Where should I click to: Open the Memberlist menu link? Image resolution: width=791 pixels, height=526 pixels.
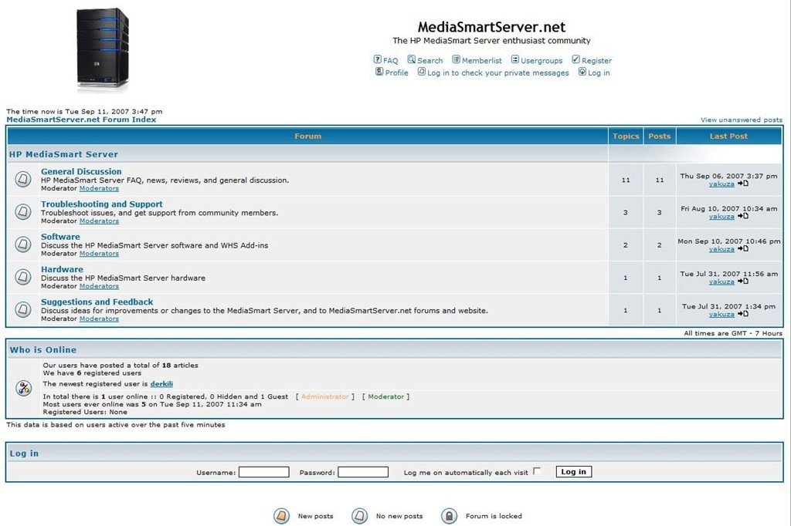[x=482, y=60]
